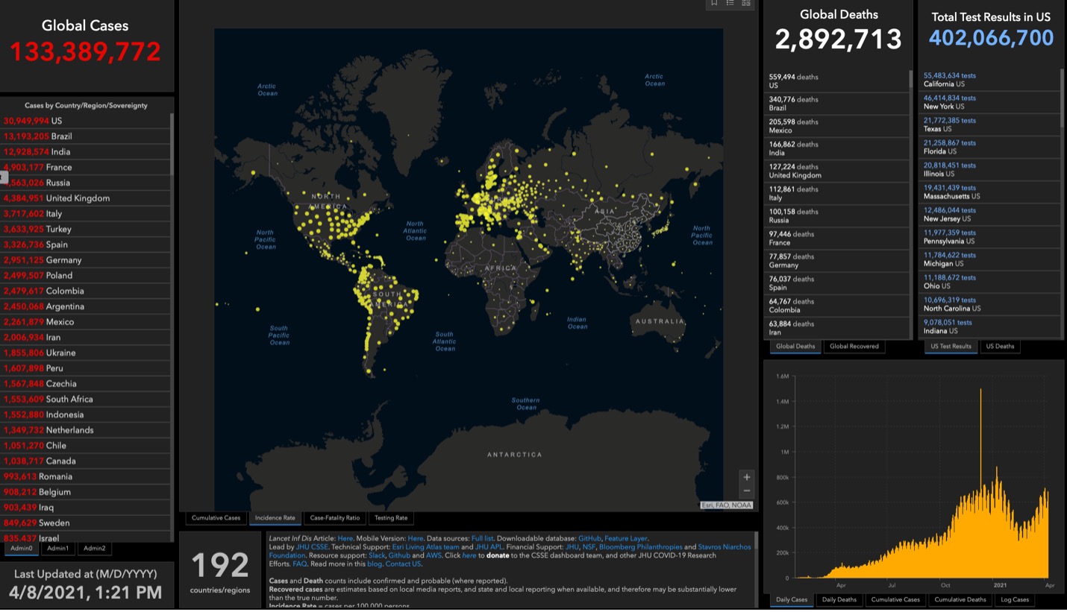Zoom in on the map with the plus icon
This screenshot has height=612, width=1067.
745,476
